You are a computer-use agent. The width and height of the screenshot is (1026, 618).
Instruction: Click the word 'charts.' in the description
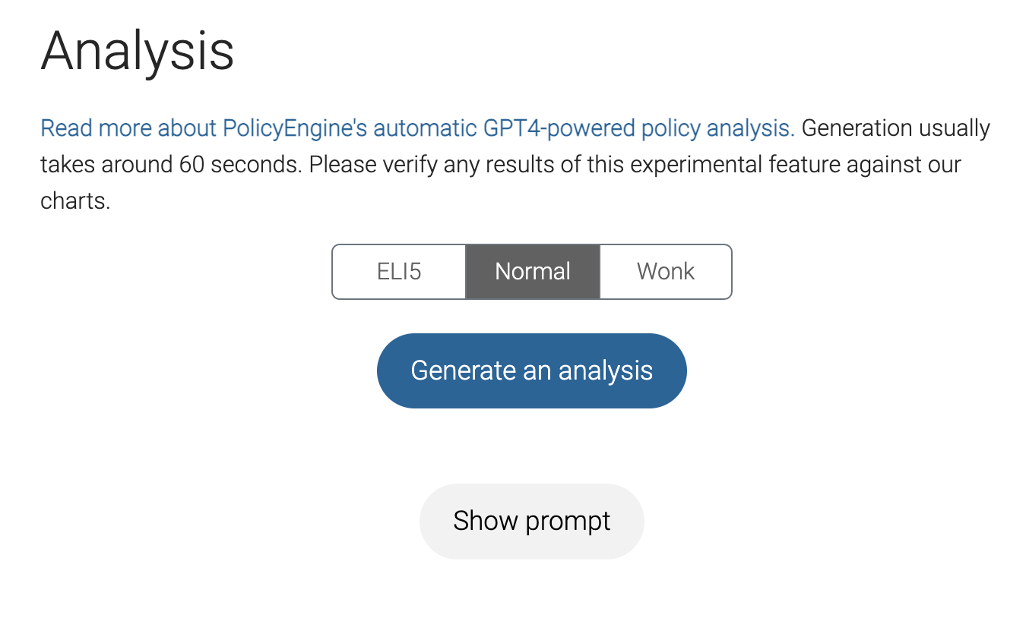pos(75,202)
